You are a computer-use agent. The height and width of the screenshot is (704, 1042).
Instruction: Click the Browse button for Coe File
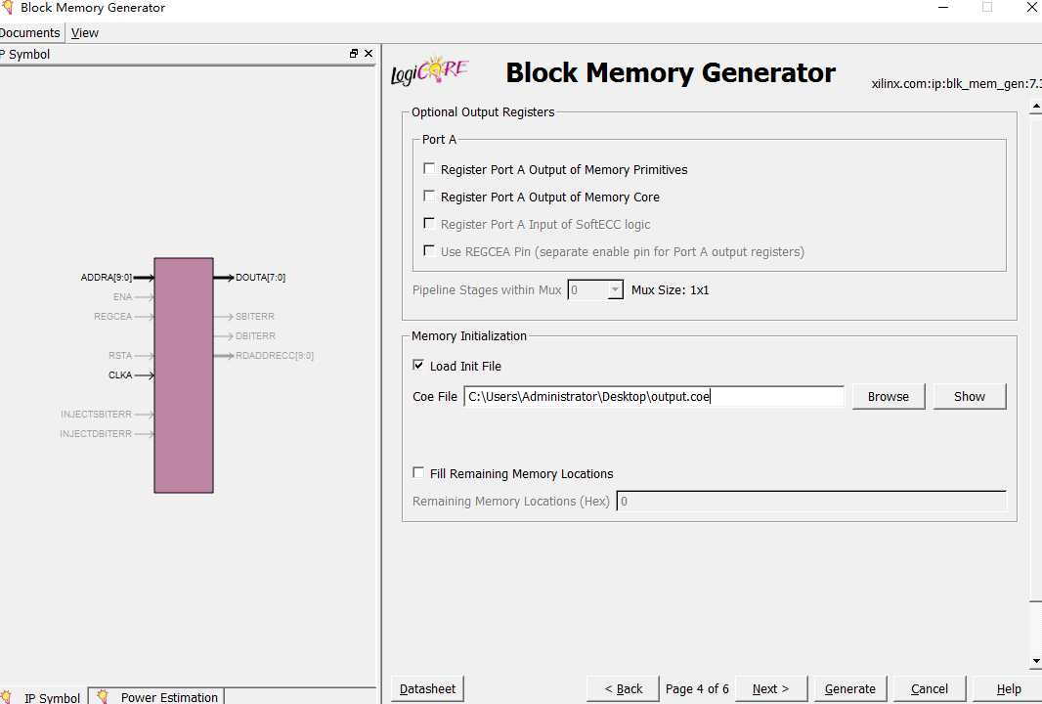tap(888, 396)
